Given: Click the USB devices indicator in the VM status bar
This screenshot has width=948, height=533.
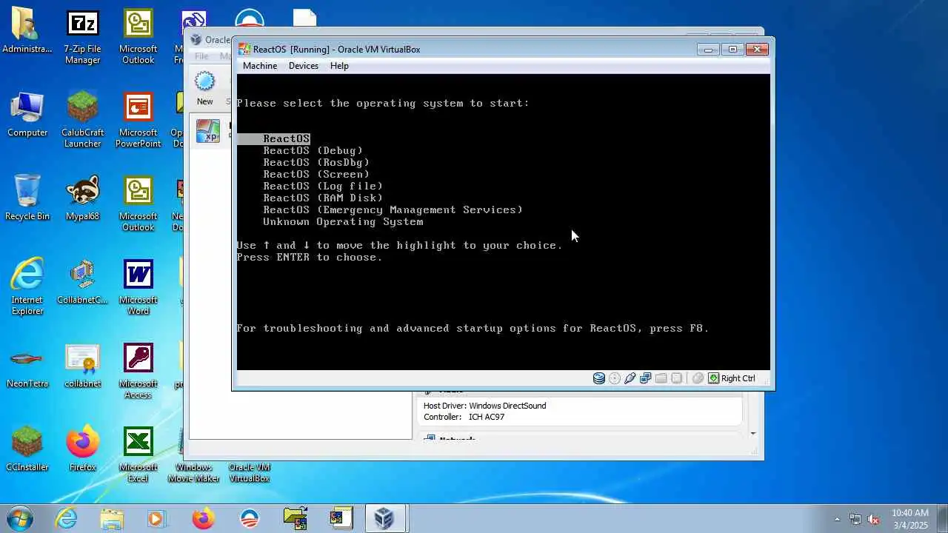Looking at the screenshot, I should 630,378.
